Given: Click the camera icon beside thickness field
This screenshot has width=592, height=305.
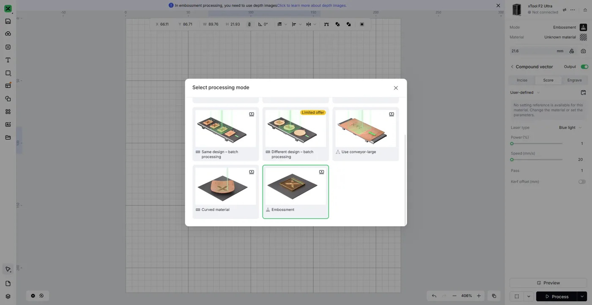Looking at the screenshot, I should coord(583,51).
